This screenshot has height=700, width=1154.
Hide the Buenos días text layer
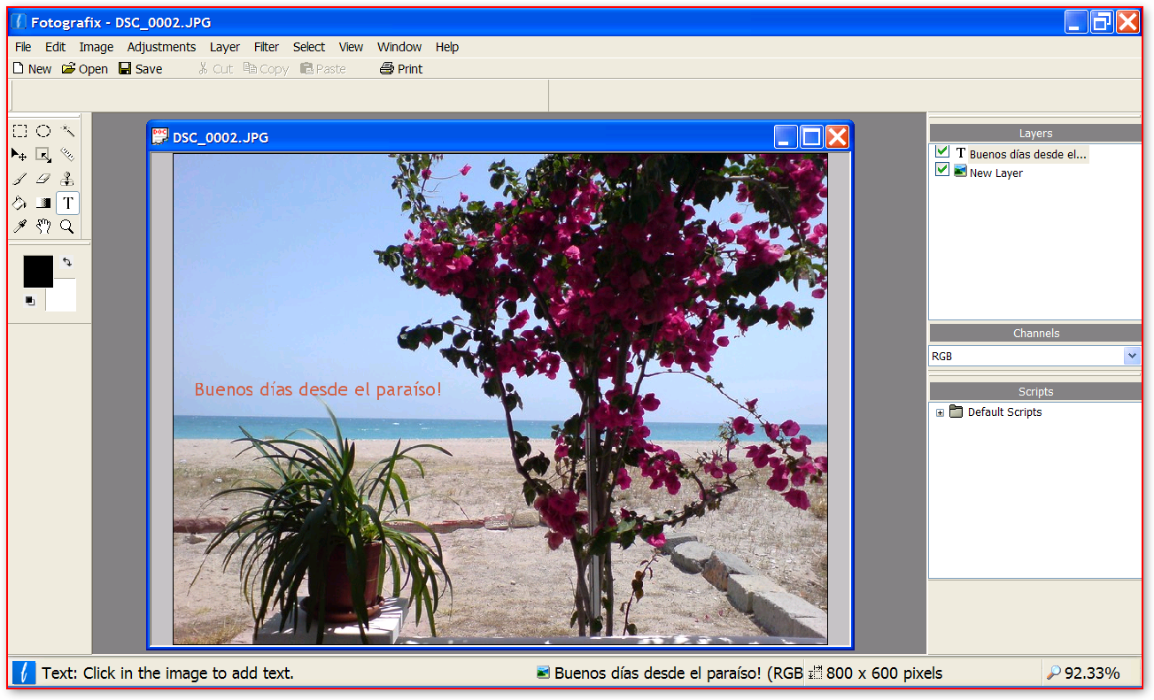tap(942, 152)
